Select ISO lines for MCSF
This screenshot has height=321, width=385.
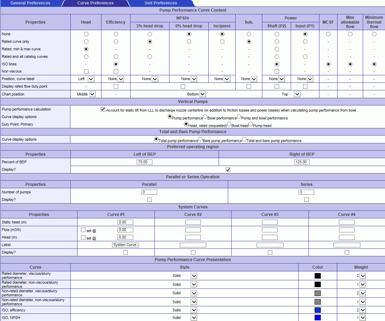click(x=328, y=64)
